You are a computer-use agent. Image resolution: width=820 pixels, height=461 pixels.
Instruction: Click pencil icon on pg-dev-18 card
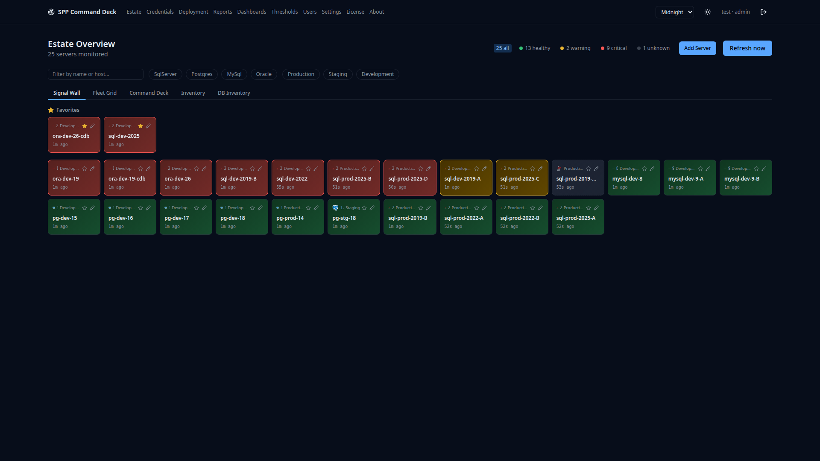point(260,208)
